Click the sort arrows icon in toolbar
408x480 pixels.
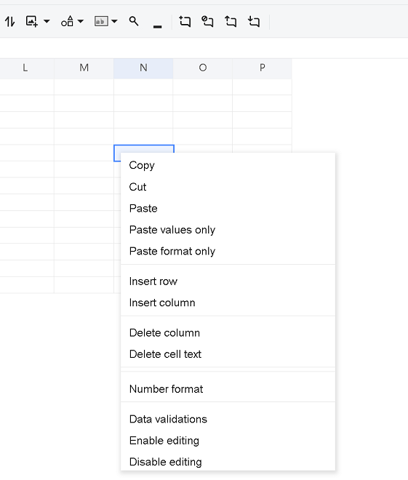(9, 22)
